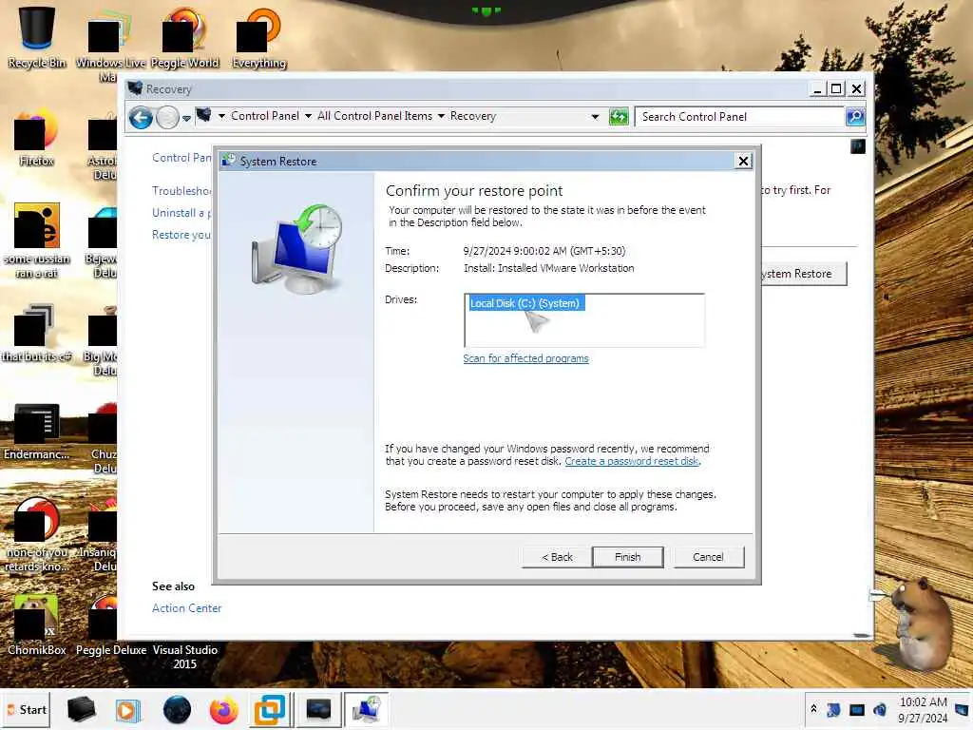Click Open System Restore button in Recovery
Screen dimensions: 973x730
(x=803, y=274)
